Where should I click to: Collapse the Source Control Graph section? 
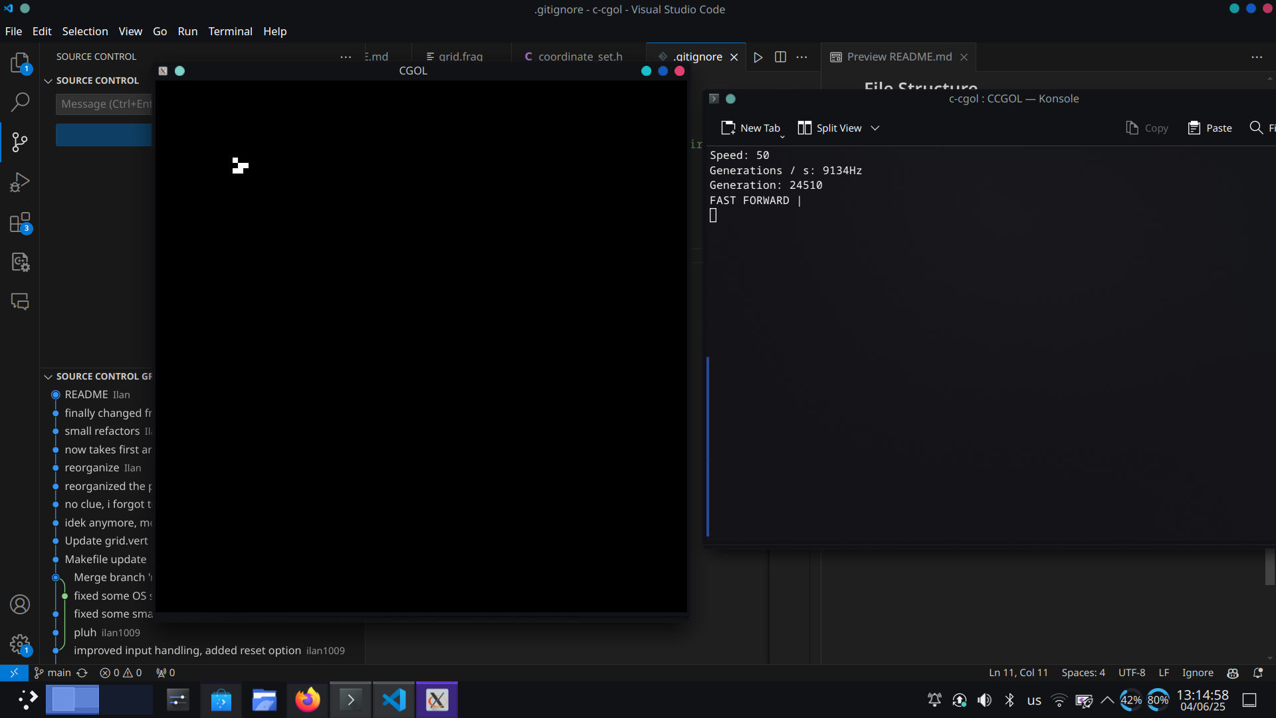pos(49,376)
